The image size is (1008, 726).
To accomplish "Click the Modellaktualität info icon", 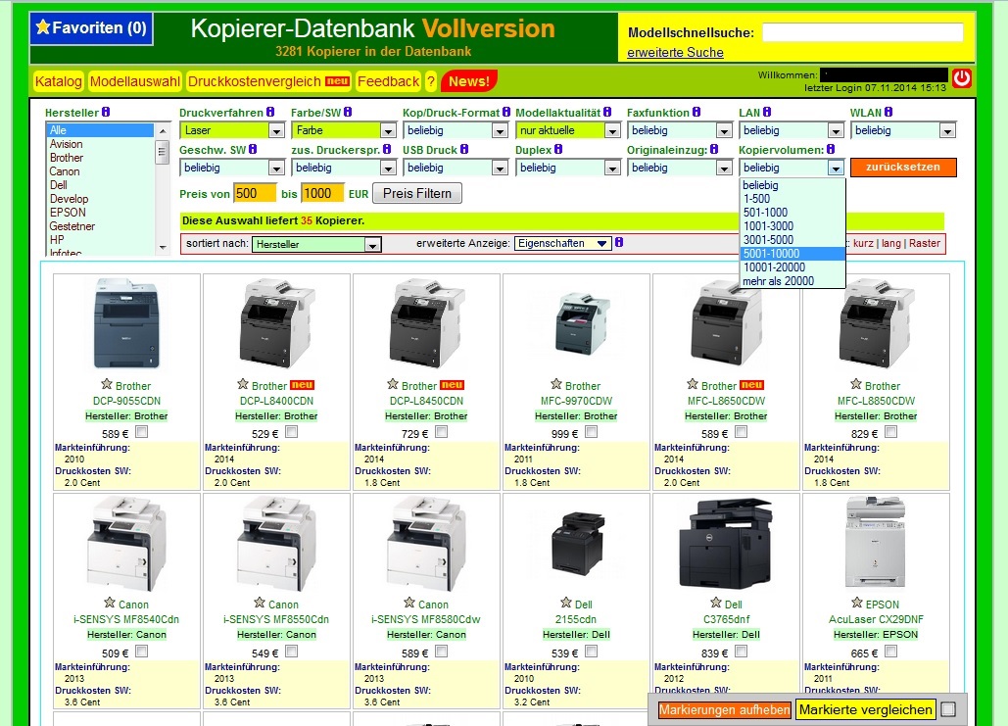I will tap(607, 112).
